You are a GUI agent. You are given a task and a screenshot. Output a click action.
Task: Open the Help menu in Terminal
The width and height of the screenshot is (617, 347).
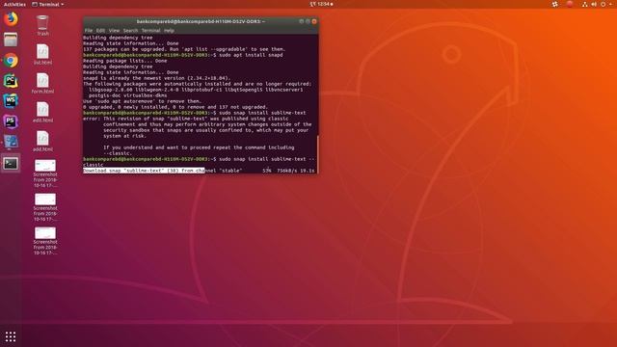click(x=169, y=30)
